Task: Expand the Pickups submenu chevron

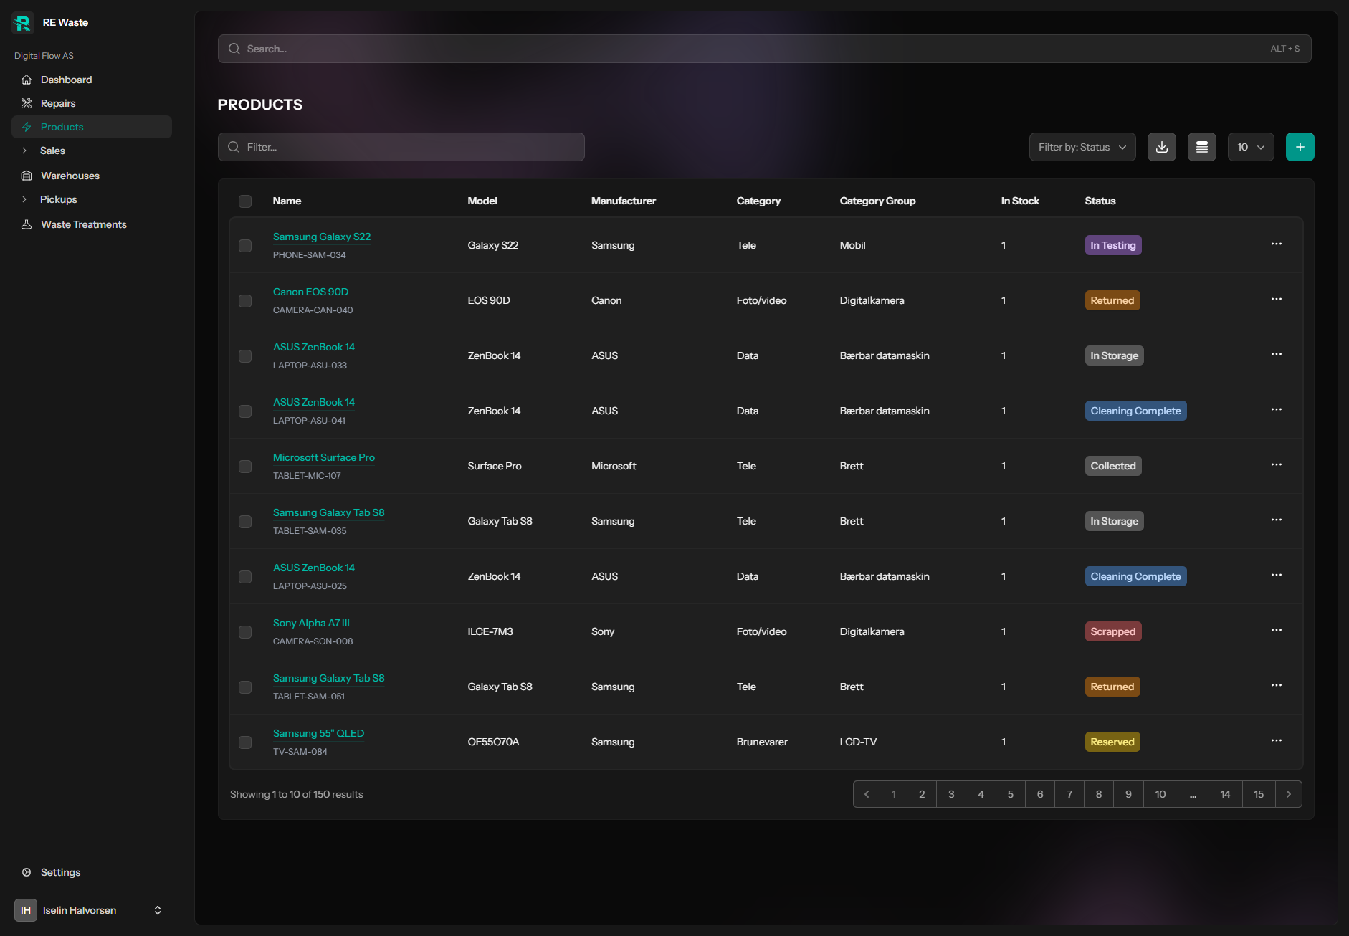Action: coord(24,199)
